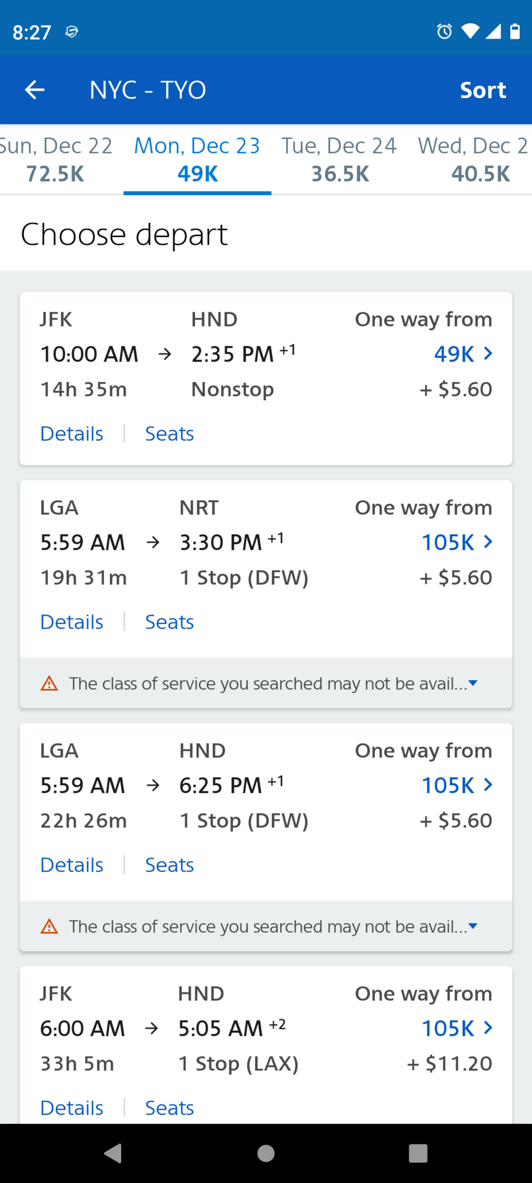This screenshot has height=1183, width=532.
Task: Tap warning triangle icon under LGA to NRT flight
Action: click(x=49, y=683)
